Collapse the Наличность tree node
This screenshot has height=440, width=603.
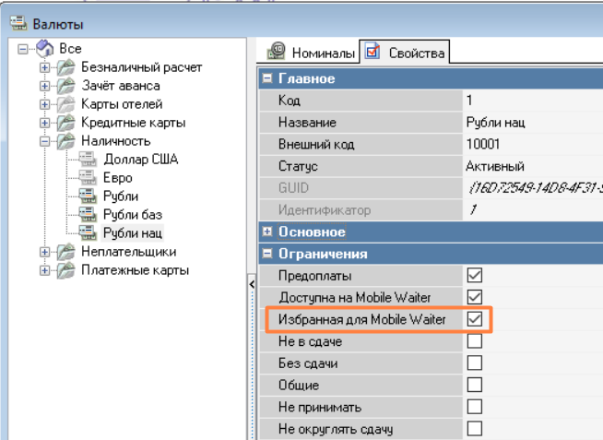(44, 141)
